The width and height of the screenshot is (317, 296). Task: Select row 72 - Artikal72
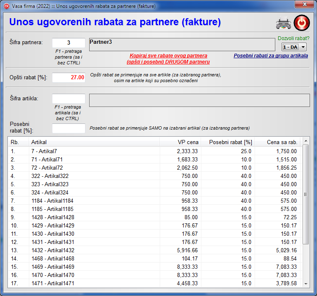click(155, 168)
